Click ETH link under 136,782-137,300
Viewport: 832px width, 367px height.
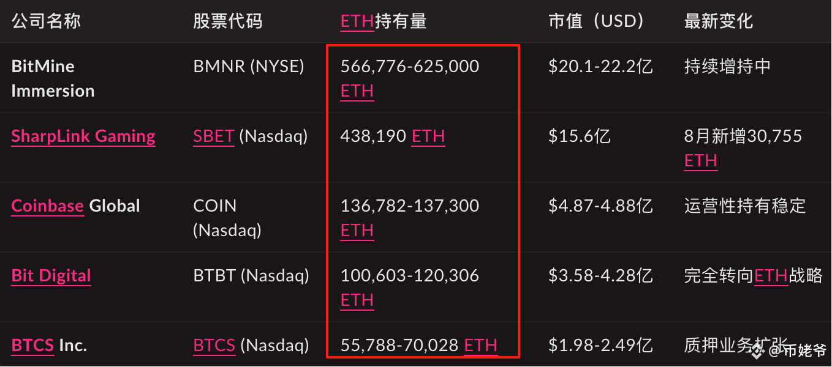(357, 231)
